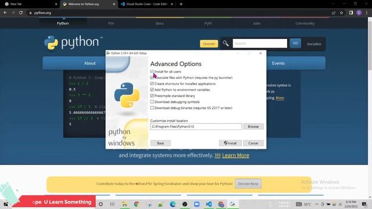Click the website Search field

[260, 44]
